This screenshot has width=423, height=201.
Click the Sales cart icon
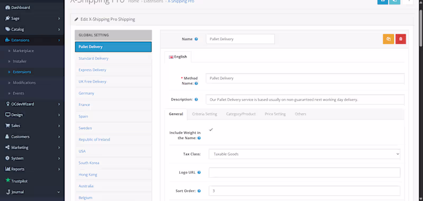click(x=8, y=125)
